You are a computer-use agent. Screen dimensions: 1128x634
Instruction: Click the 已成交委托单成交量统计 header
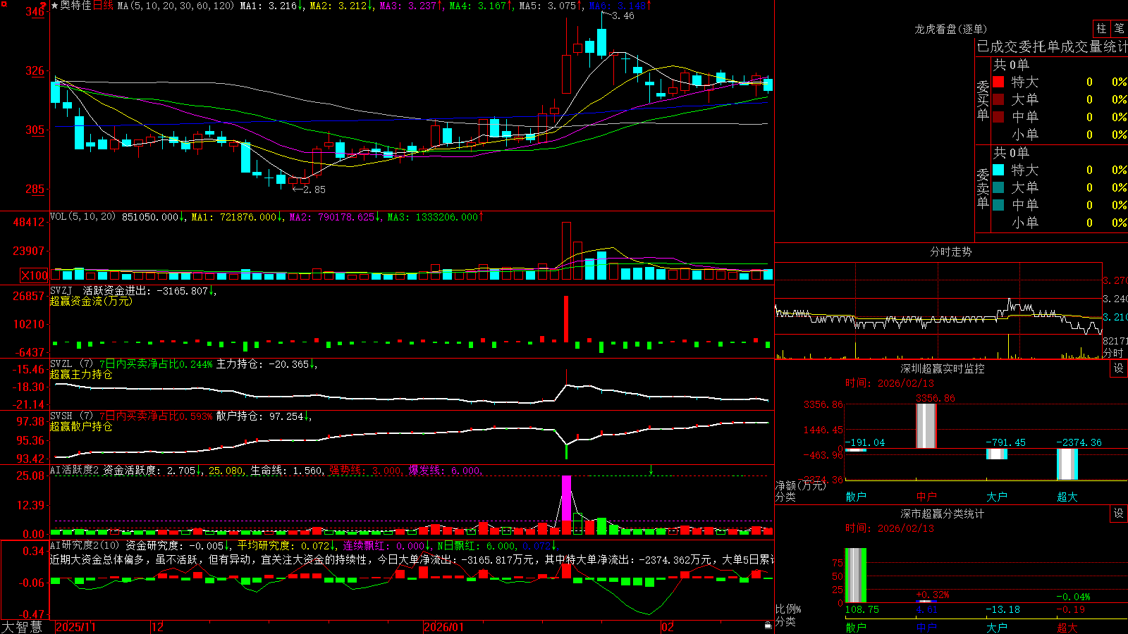pos(1052,46)
